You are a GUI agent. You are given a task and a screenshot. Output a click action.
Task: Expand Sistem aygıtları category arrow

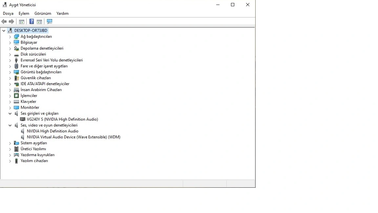point(10,143)
